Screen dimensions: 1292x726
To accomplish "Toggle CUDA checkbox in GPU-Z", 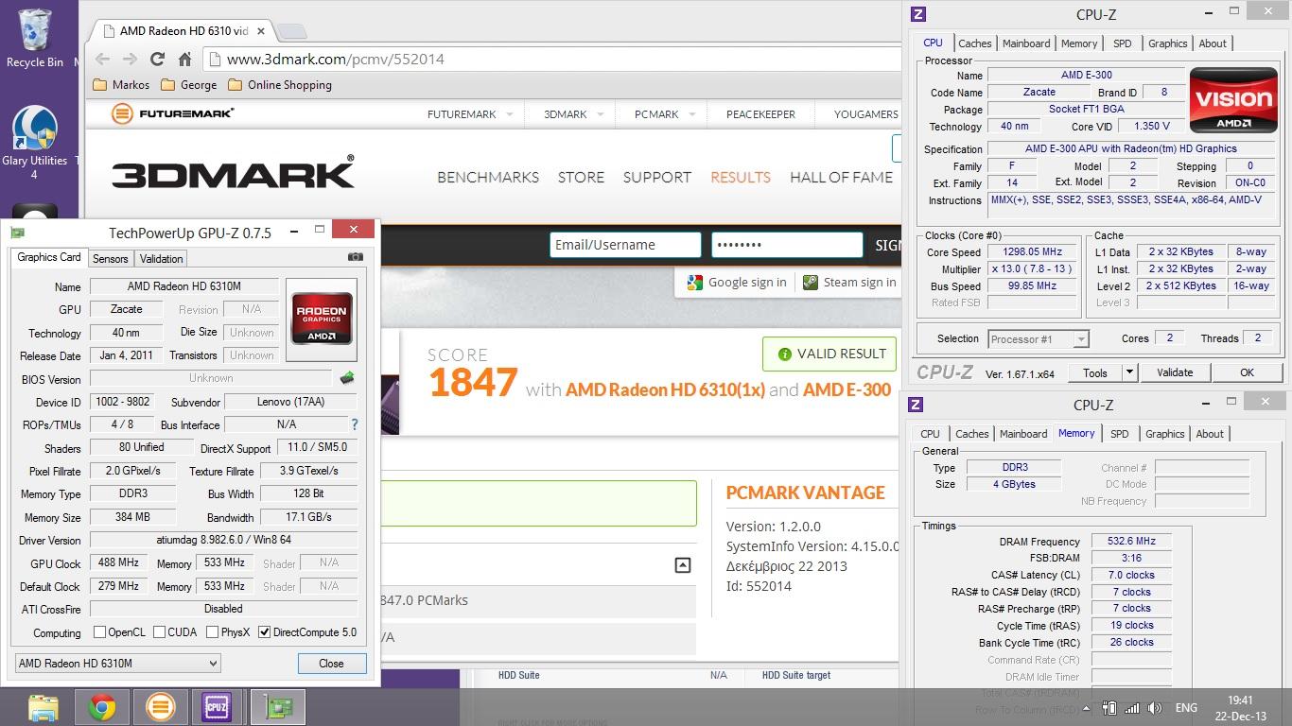I will pyautogui.click(x=159, y=632).
